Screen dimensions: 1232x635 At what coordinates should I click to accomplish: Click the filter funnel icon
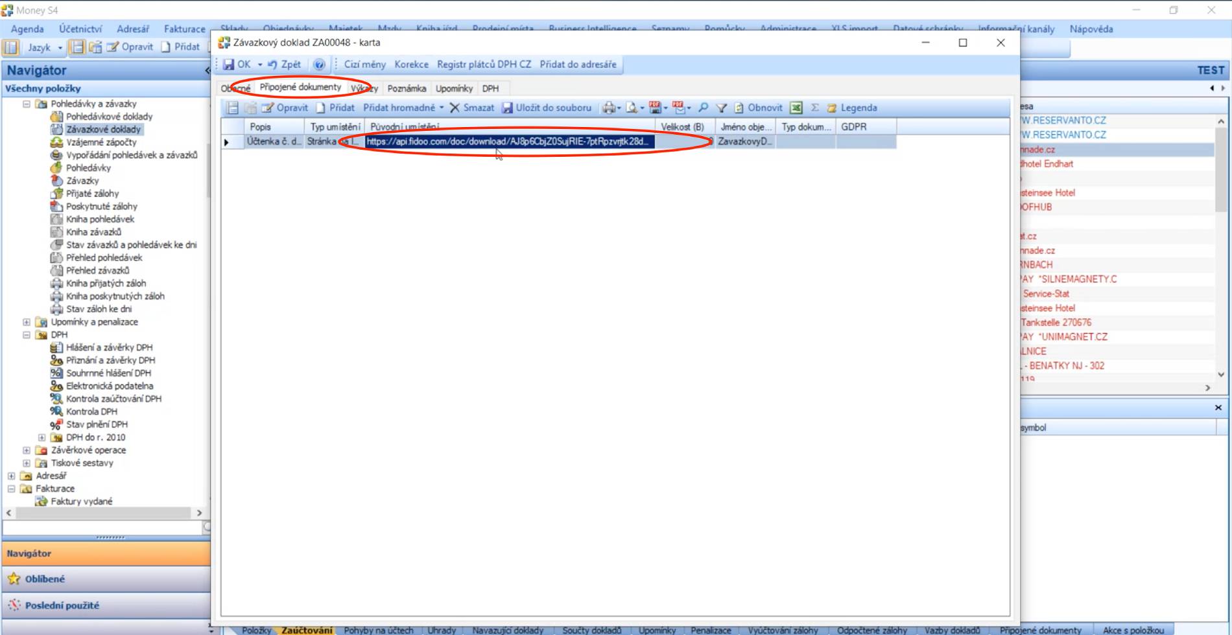pos(721,108)
